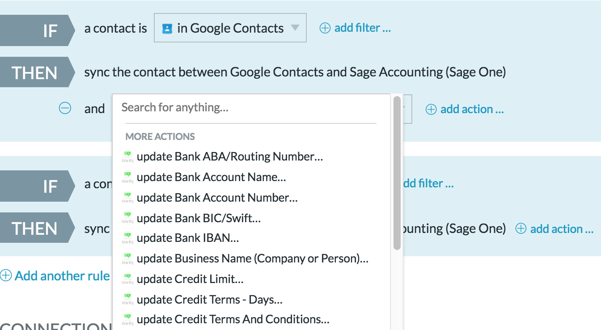Click Sage icon beside Credit Limit

[127, 279]
